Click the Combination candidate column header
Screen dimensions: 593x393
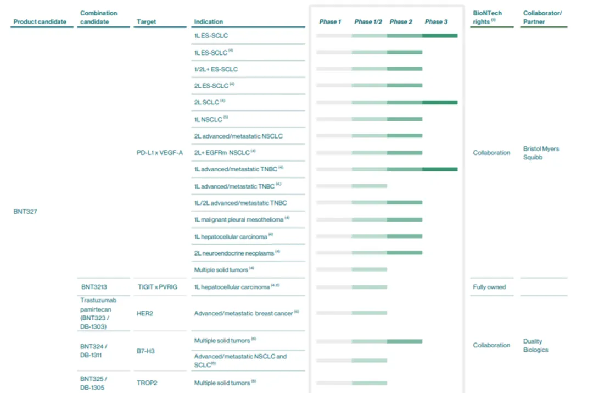click(x=99, y=17)
